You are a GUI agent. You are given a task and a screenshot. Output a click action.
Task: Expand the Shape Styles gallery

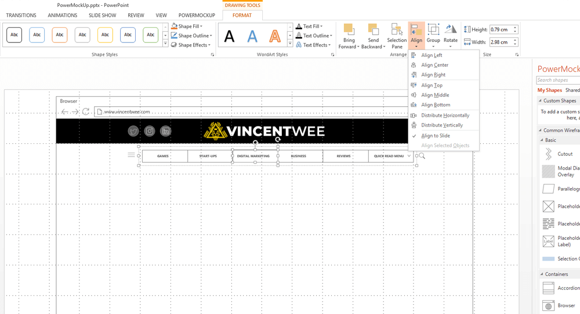pos(165,44)
